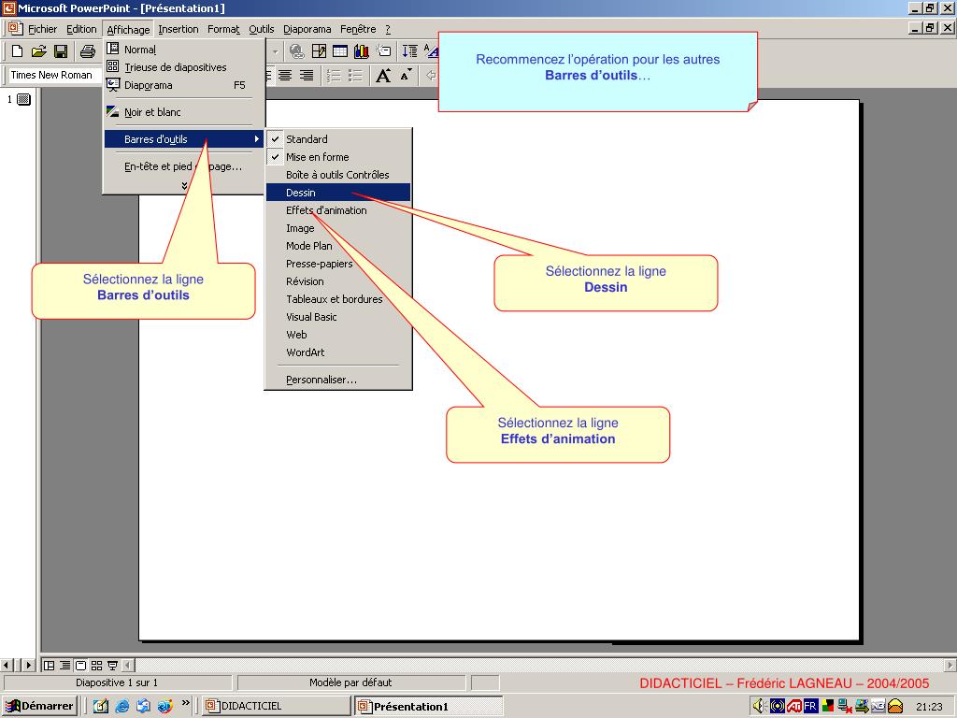Image resolution: width=957 pixels, height=718 pixels.
Task: Click the FR language indicator in tray
Action: tap(810, 706)
